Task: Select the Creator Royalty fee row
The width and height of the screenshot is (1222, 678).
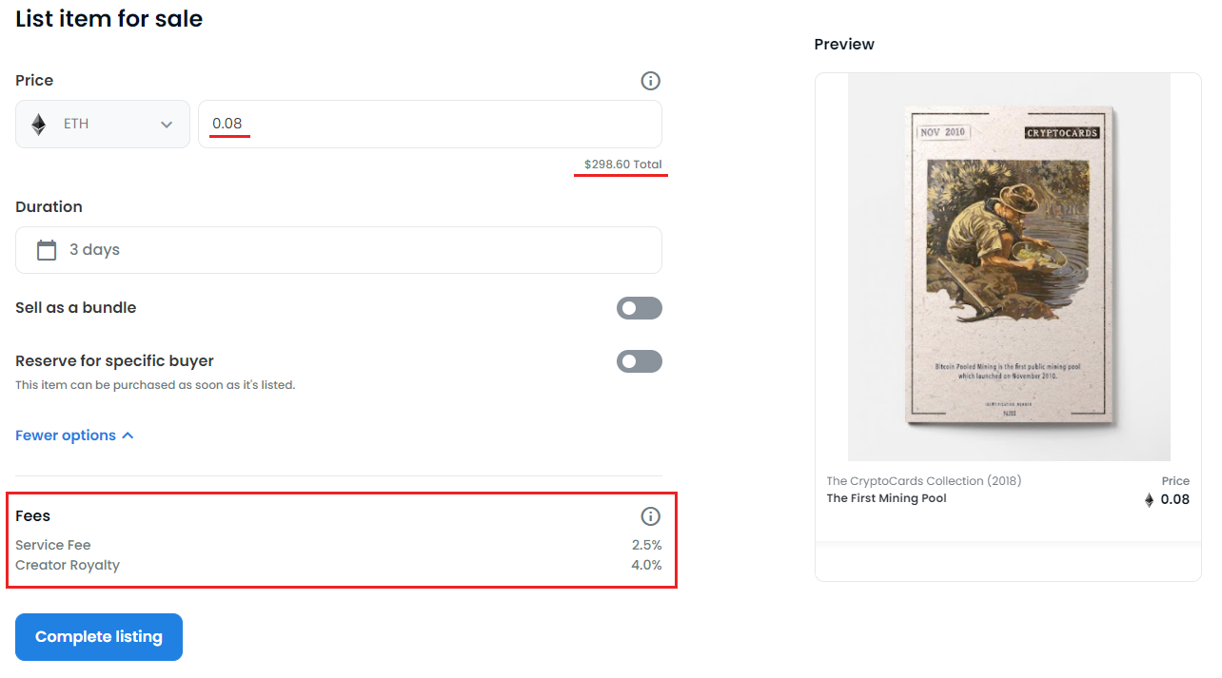Action: pos(339,564)
